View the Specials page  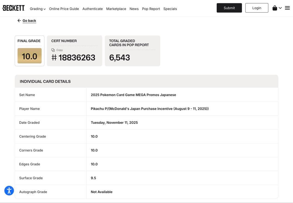tap(170, 9)
